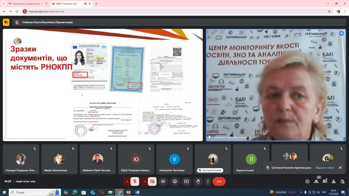
Task: Bookmark this page with star icon
Action: 329,11
